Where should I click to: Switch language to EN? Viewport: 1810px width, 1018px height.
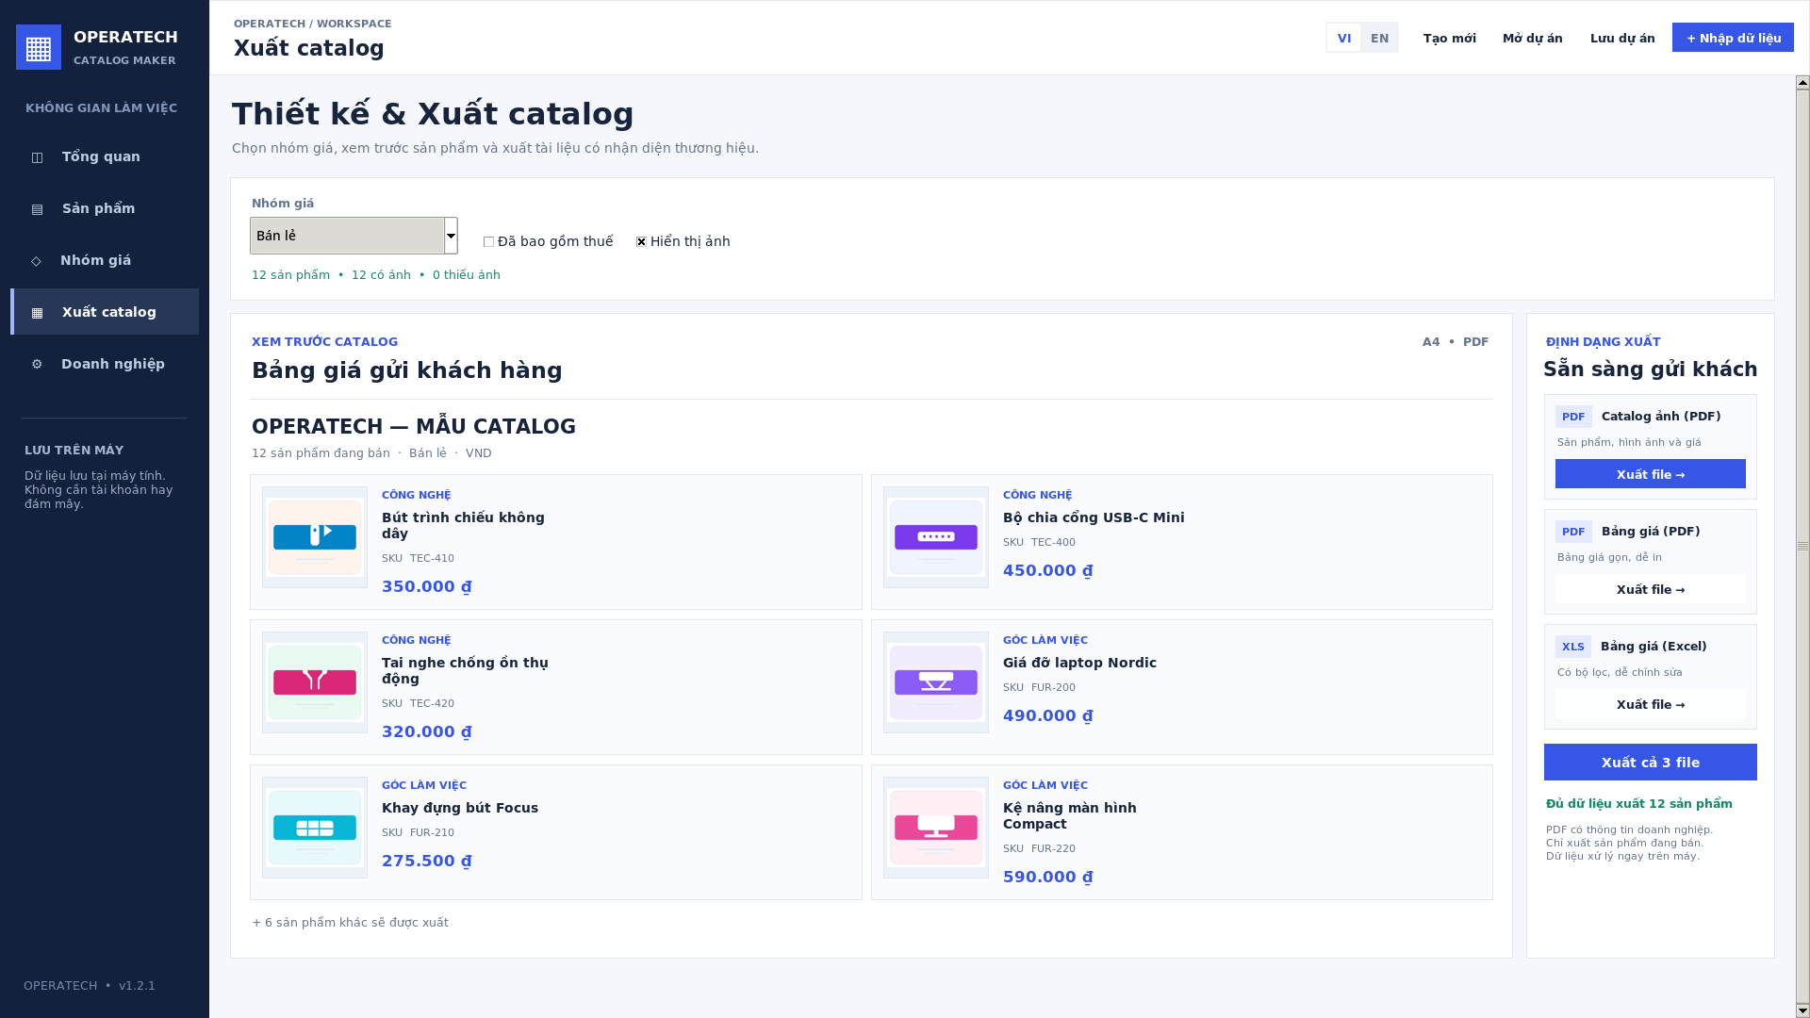coord(1379,38)
